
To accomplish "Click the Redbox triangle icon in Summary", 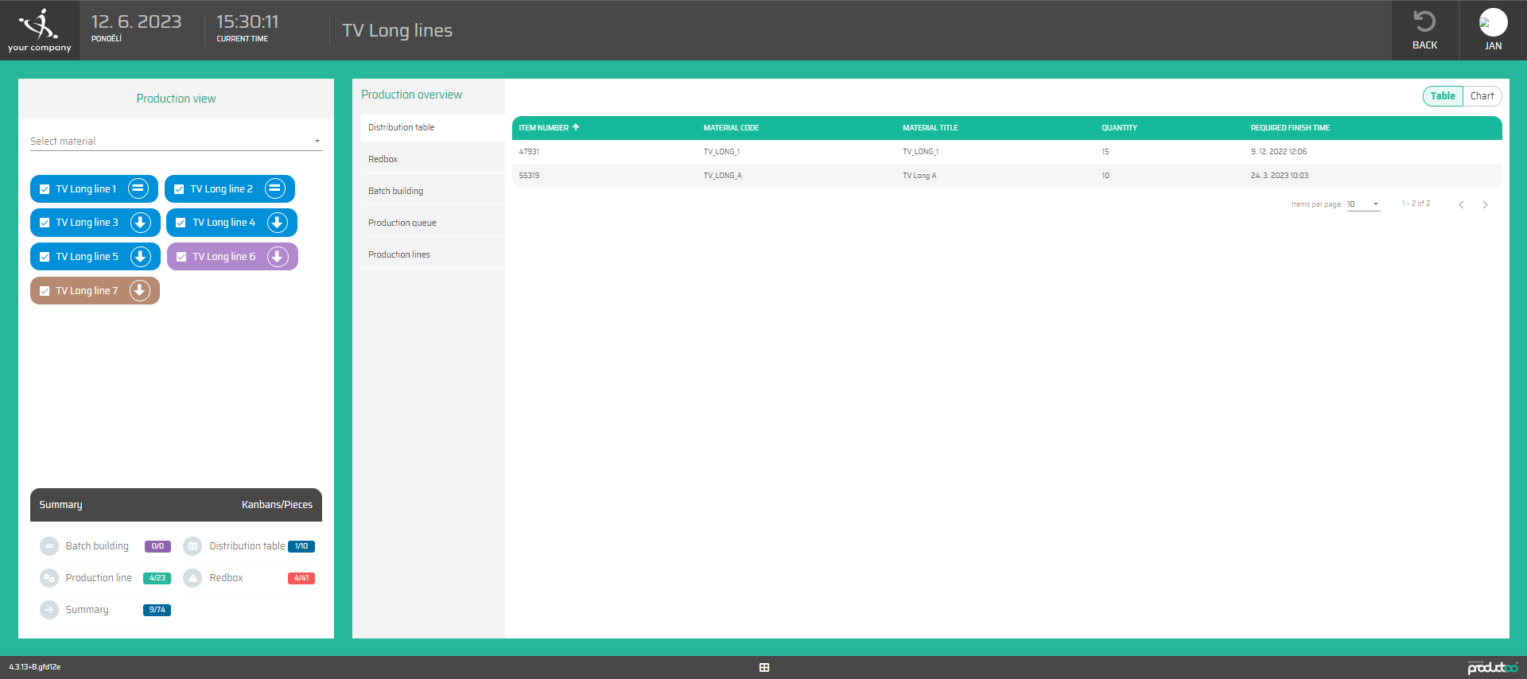I will click(x=192, y=578).
